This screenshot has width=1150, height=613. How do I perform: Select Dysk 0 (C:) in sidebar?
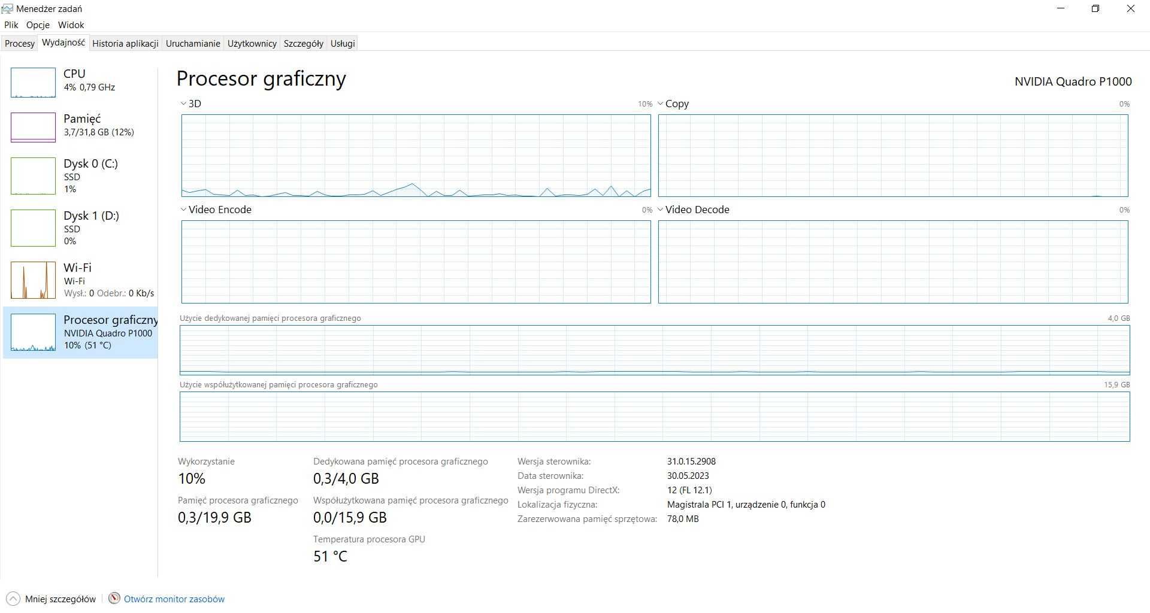[80, 176]
